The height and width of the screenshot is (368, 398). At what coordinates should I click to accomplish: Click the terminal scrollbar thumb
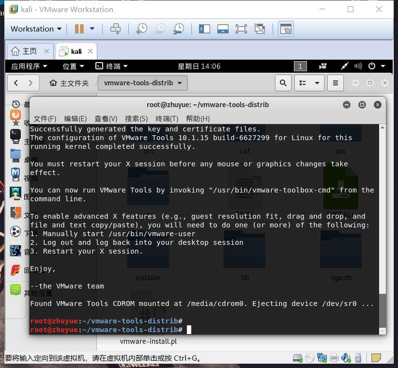pos(383,311)
